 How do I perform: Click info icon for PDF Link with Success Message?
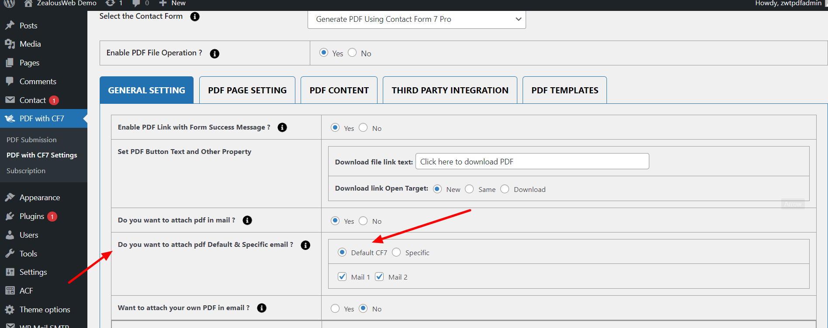tap(282, 127)
